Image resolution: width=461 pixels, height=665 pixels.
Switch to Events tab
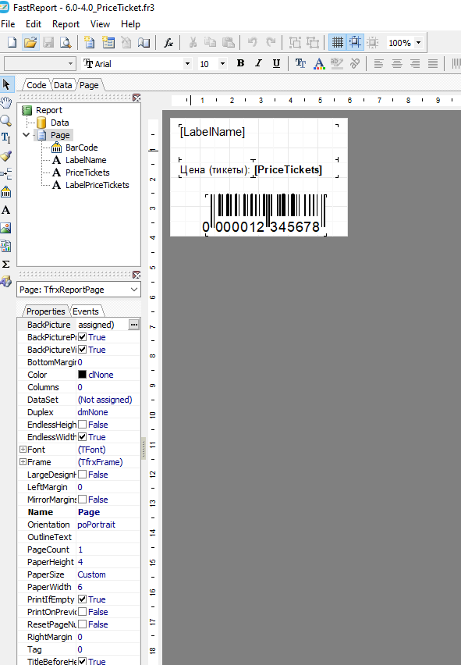(x=86, y=311)
